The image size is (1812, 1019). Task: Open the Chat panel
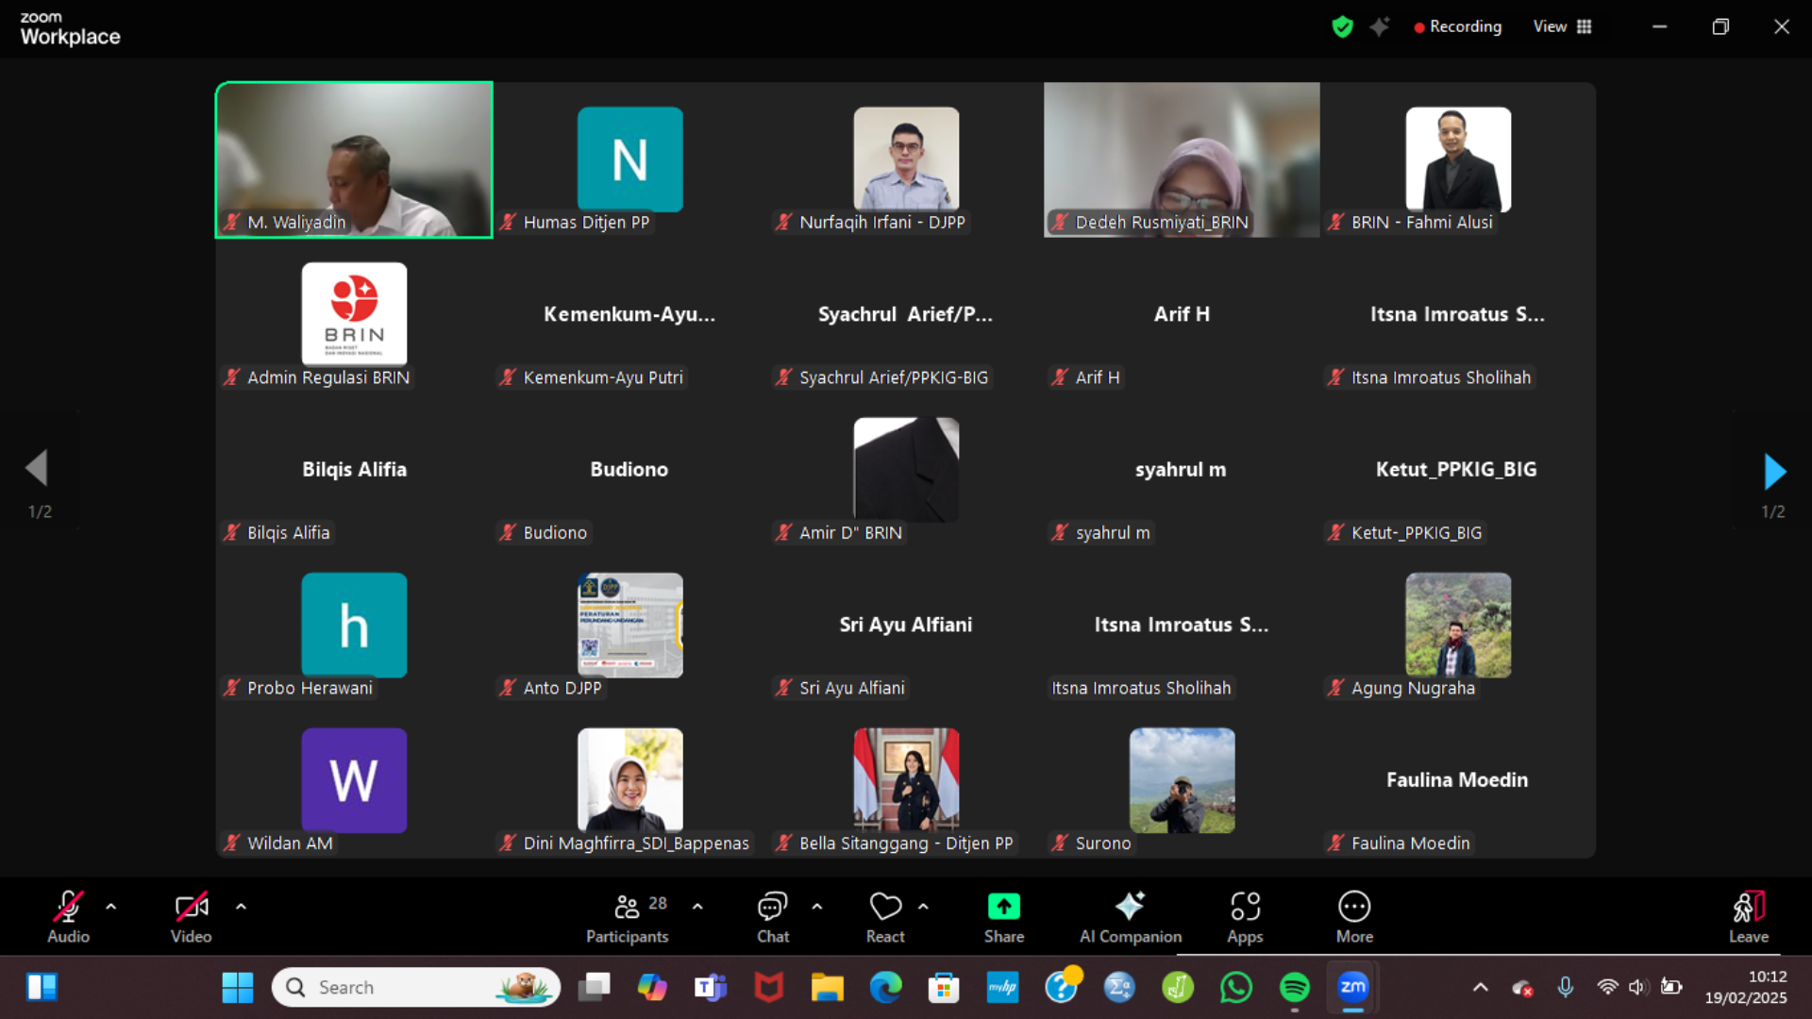pos(773,916)
